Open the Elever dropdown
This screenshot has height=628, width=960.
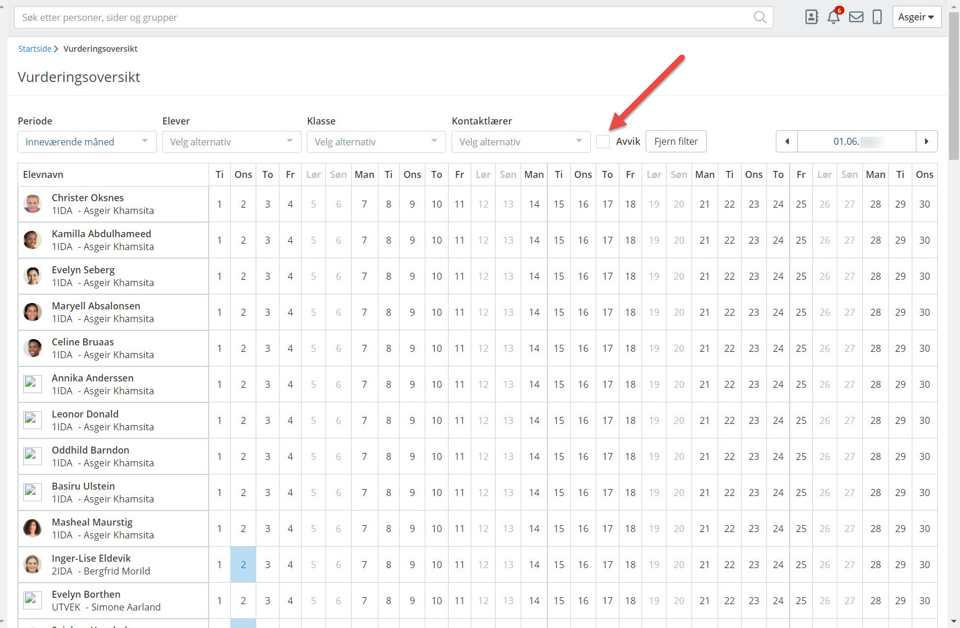(231, 142)
